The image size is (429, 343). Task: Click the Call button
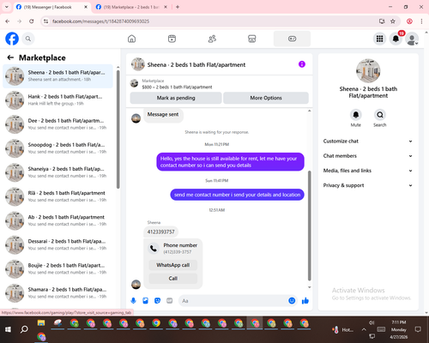coord(173,279)
